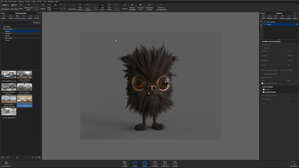Image resolution: width=299 pixels, height=168 pixels.
Task: Select the Dosch-Stairwell_2k environment thumbnail
Action: 9,112
